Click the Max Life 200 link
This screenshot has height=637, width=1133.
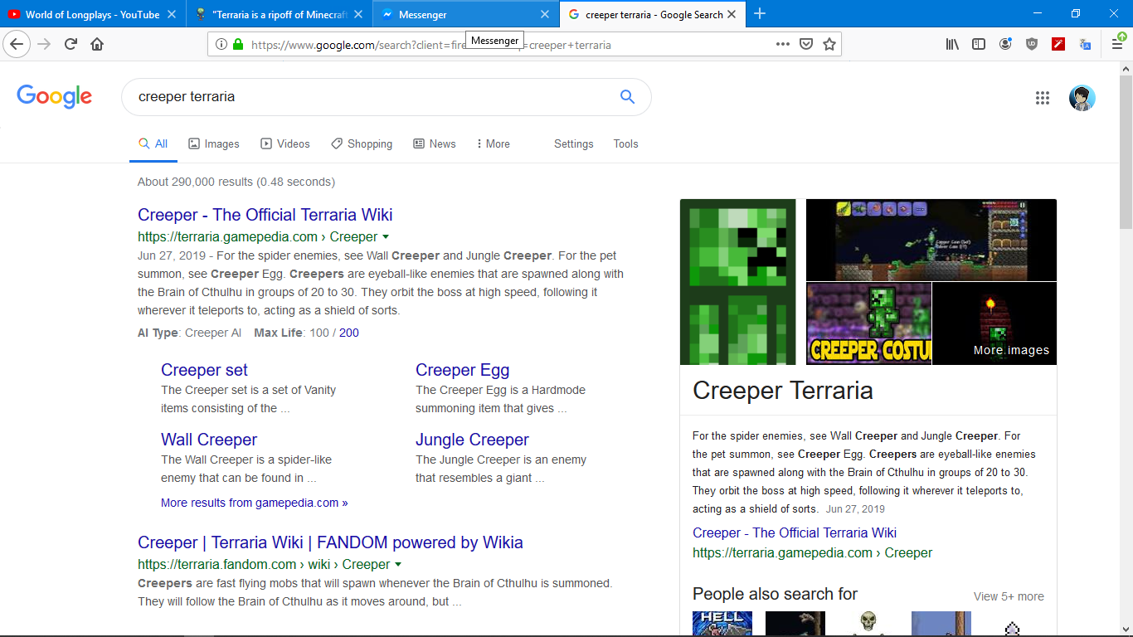coord(349,333)
